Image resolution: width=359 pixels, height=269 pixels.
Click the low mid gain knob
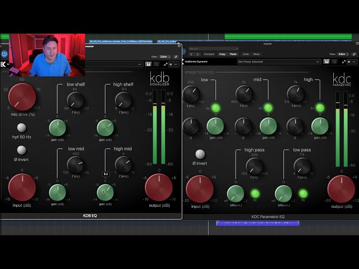point(57,192)
